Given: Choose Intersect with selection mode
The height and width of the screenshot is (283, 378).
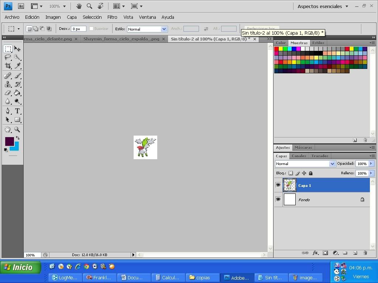Looking at the screenshot, I should tap(49, 29).
